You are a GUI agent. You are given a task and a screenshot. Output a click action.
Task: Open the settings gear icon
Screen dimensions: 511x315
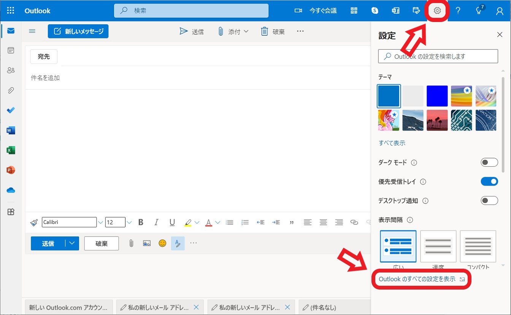(437, 11)
